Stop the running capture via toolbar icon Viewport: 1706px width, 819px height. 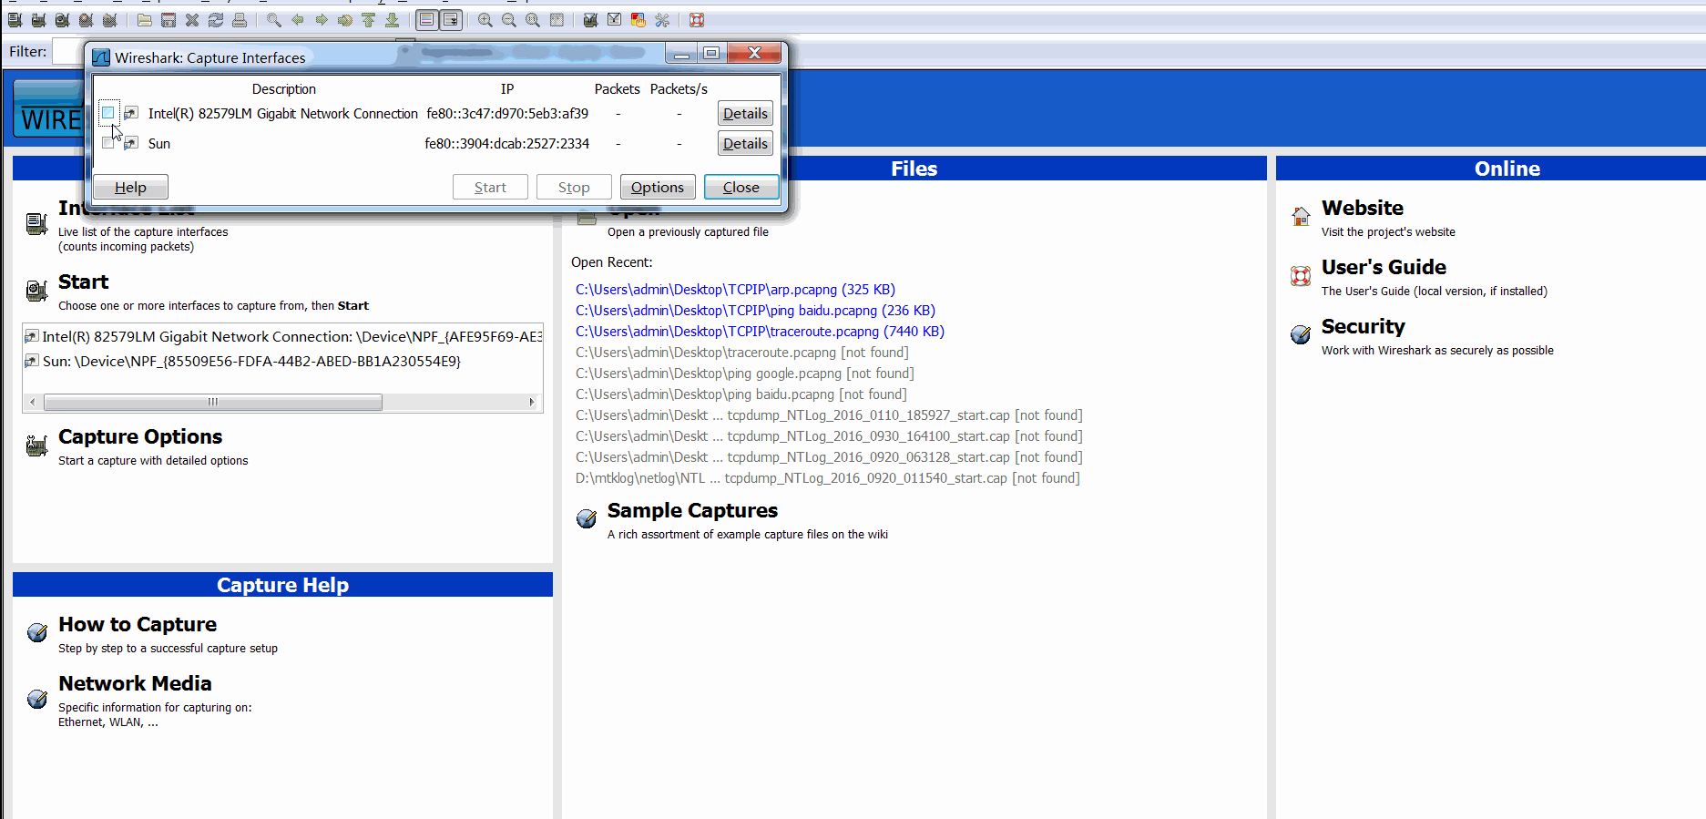[x=86, y=20]
